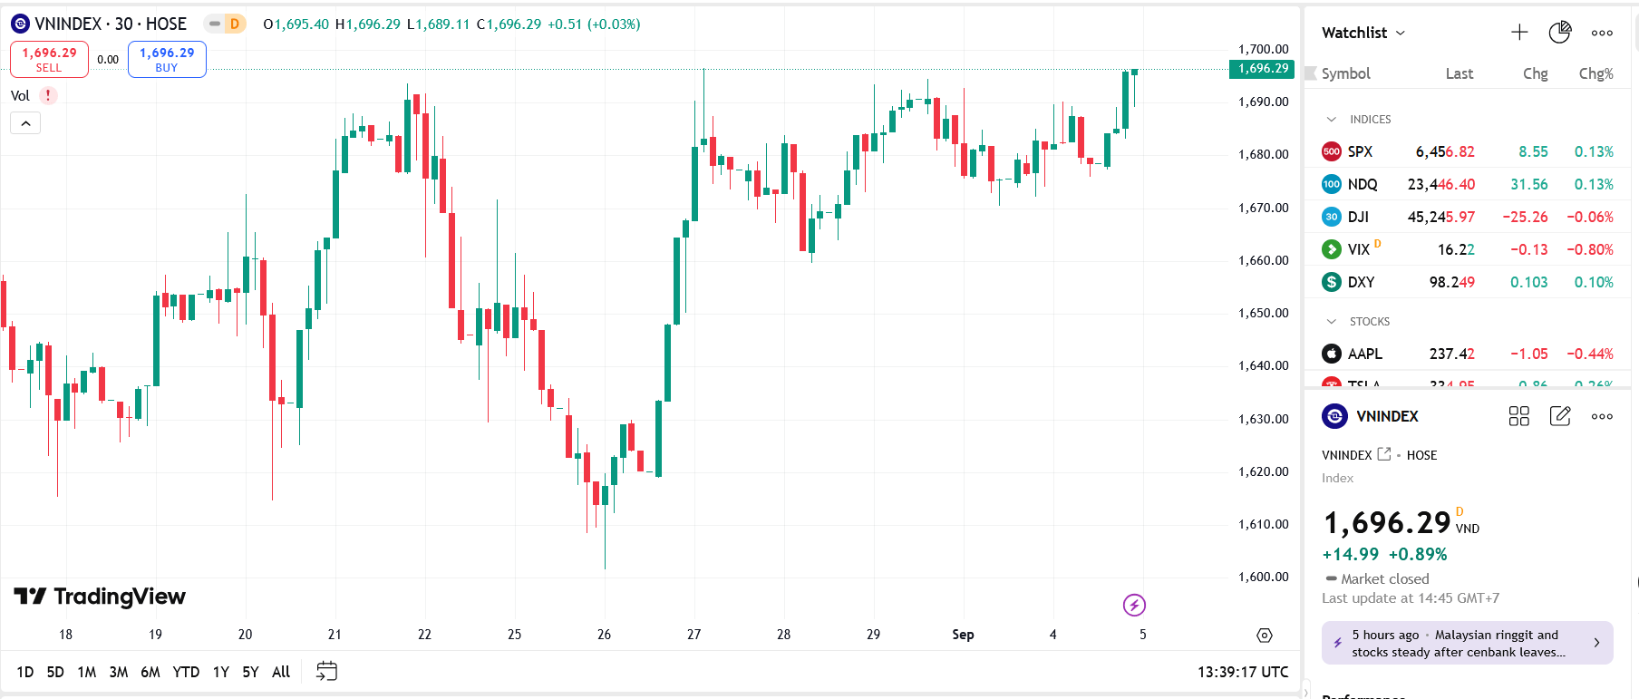Open the watchlist three-dots menu
Image resolution: width=1639 pixels, height=699 pixels.
click(x=1602, y=33)
